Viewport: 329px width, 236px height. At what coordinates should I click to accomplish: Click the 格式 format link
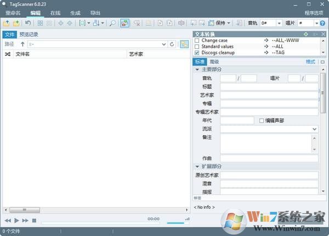click(310, 61)
